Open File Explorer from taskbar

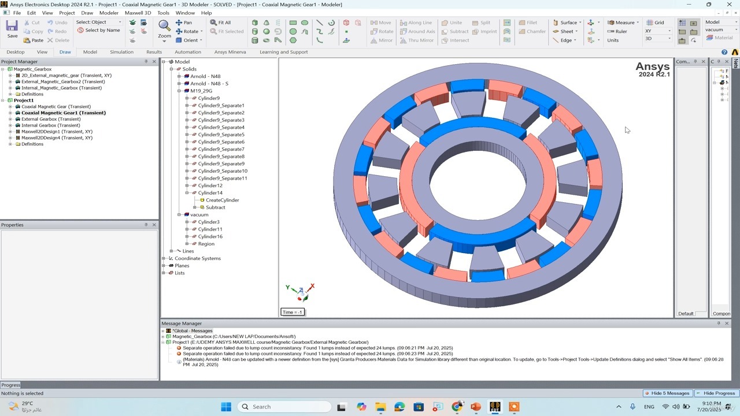[380, 407]
